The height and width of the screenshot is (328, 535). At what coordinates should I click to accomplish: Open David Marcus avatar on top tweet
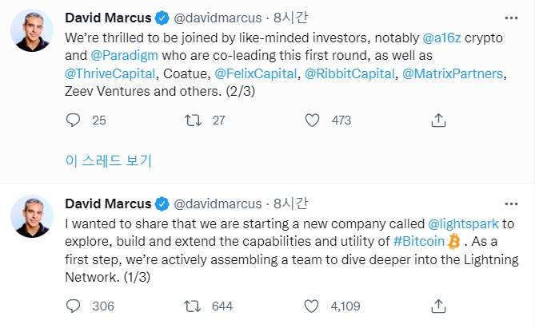point(32,34)
